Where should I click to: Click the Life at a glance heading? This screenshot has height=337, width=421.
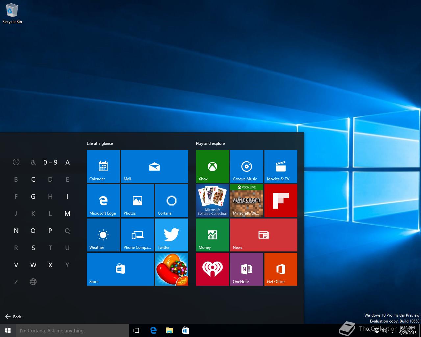point(100,143)
